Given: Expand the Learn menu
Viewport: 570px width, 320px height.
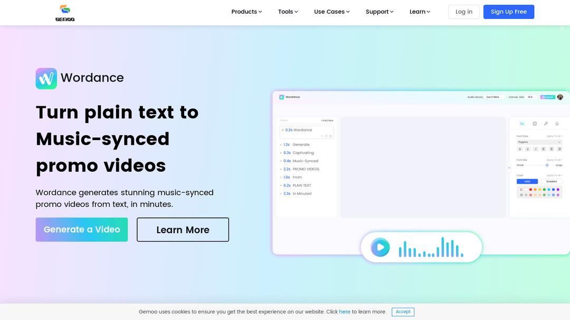Looking at the screenshot, I should (x=420, y=12).
